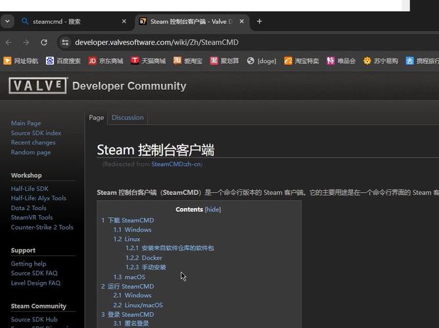
Task: Open Getting help link
Action: (x=28, y=264)
